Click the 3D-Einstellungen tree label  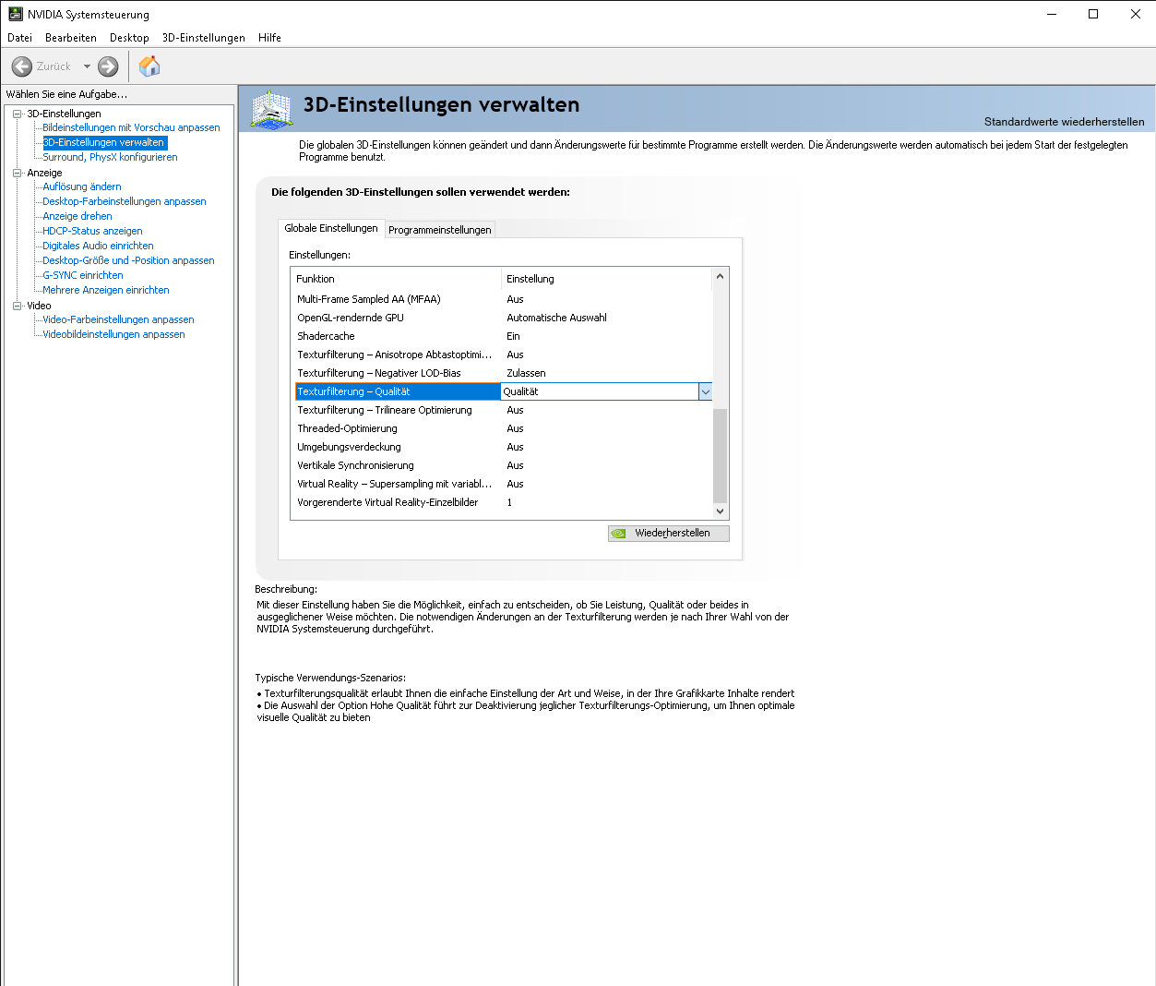pos(64,114)
